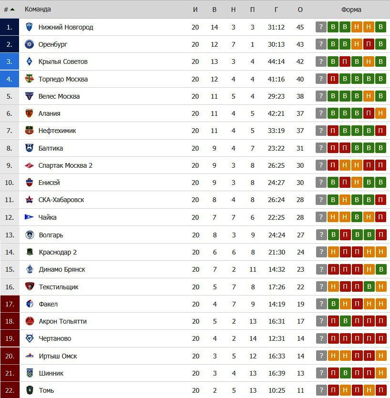Click the red П badge in Торпедо Москва row

[x=333, y=79]
